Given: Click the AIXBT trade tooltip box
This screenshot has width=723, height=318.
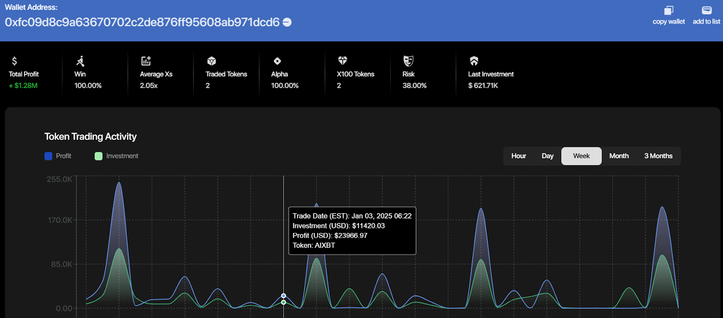Looking at the screenshot, I should (x=352, y=231).
